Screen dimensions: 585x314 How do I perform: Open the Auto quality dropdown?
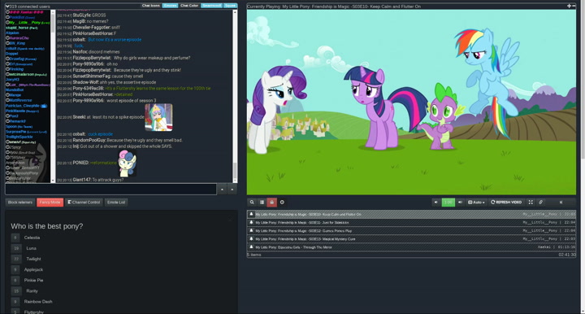(x=476, y=203)
